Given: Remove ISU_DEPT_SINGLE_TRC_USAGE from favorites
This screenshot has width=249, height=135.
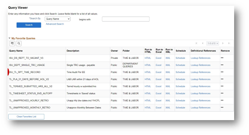Looking at the screenshot, I should [x=222, y=65].
